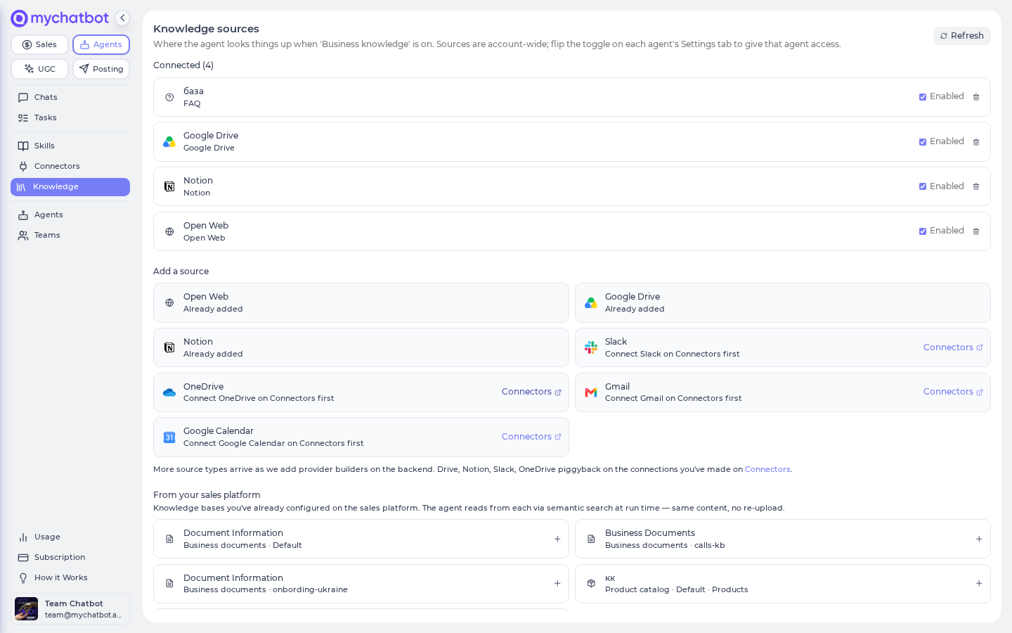The width and height of the screenshot is (1012, 633).
Task: Switch to the Sales mode tab
Action: coord(39,44)
